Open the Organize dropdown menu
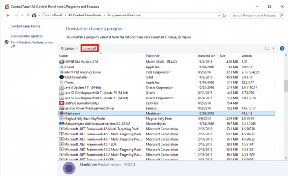Viewport: 292px width, 177px height. [x=69, y=48]
